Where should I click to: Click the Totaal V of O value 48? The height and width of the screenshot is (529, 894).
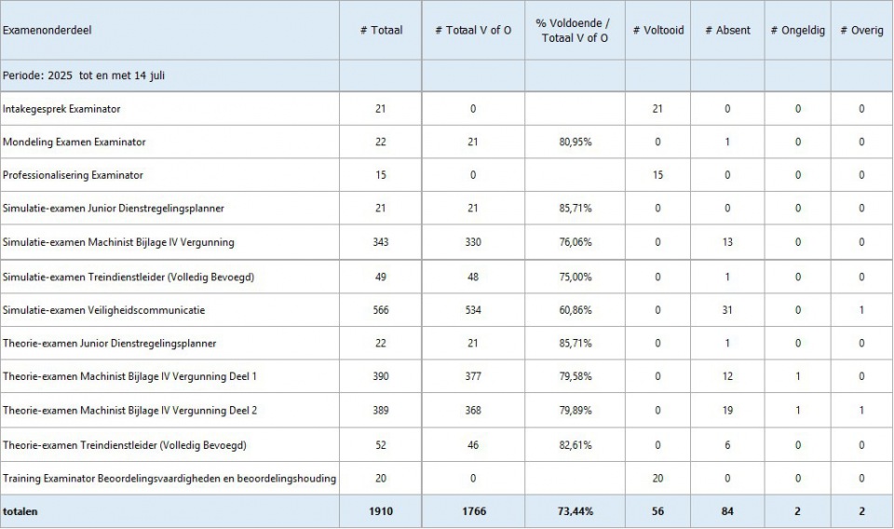point(473,277)
